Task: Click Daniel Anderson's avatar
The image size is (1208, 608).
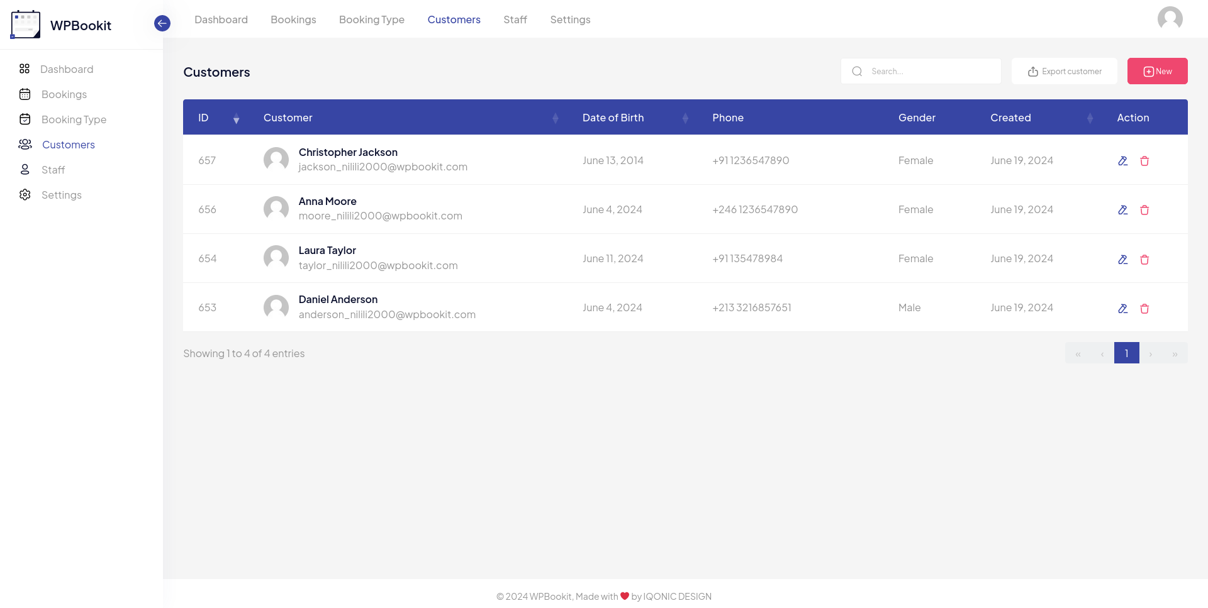Action: [x=276, y=307]
